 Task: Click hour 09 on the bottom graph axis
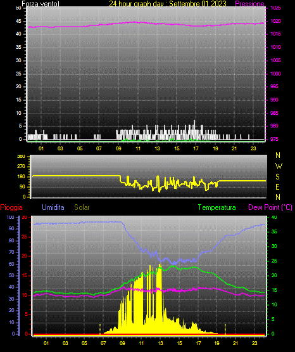tap(122, 343)
